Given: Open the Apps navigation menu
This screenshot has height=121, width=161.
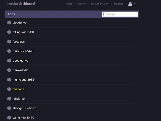Looking at the screenshot, I should [x=69, y=4].
